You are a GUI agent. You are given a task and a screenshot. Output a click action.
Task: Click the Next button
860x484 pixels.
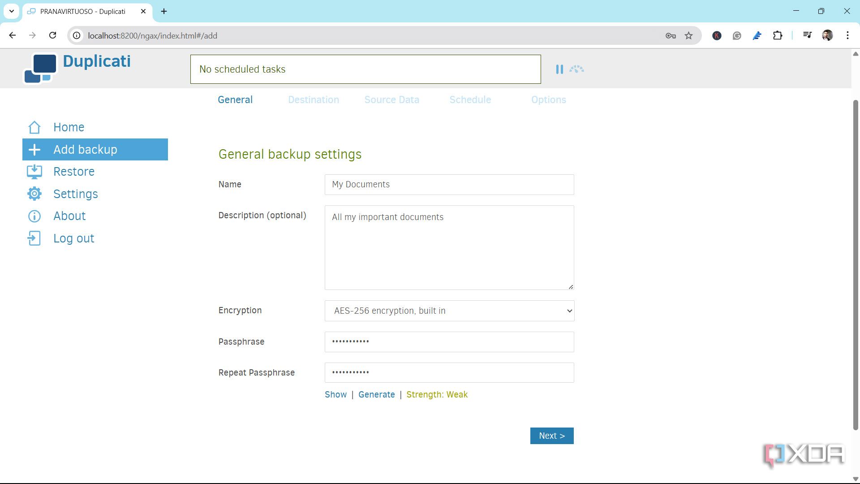point(551,435)
